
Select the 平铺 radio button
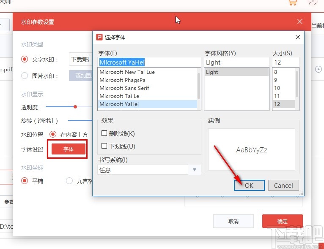tap(25, 181)
